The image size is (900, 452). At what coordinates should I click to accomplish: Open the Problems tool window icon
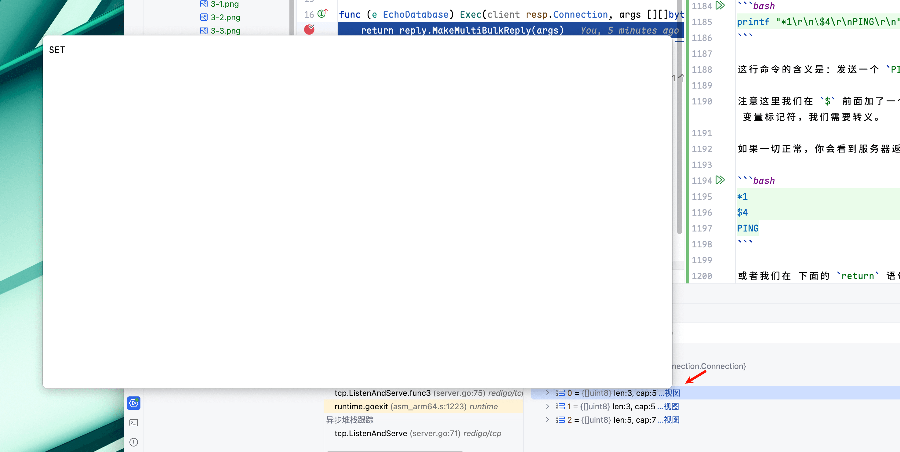pos(133,442)
